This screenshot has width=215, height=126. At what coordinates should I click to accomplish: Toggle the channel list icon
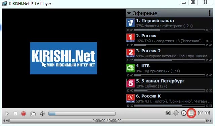tap(191, 113)
